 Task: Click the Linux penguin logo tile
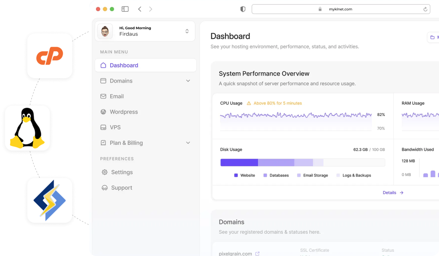click(x=27, y=128)
